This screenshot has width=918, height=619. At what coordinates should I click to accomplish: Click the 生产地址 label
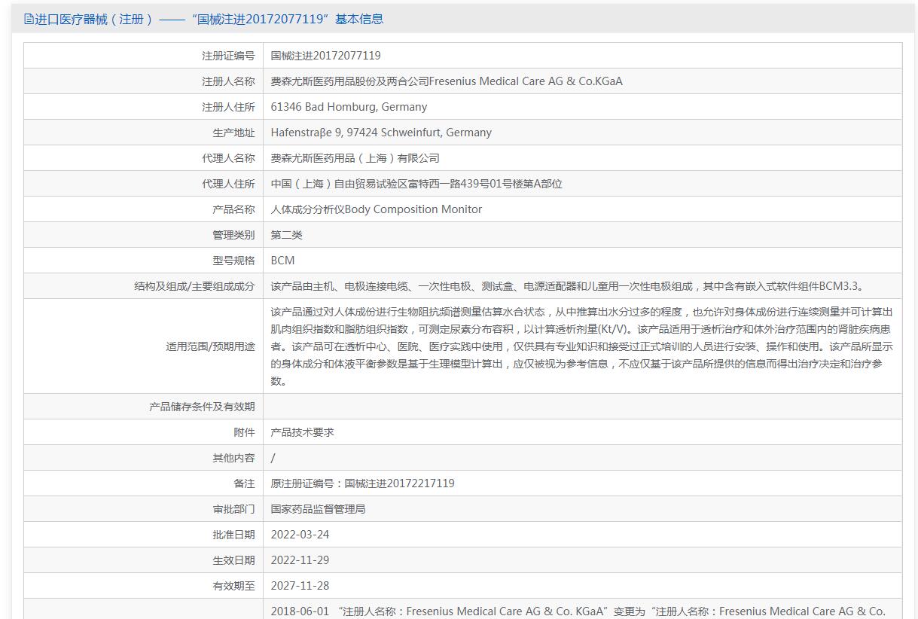click(x=233, y=133)
